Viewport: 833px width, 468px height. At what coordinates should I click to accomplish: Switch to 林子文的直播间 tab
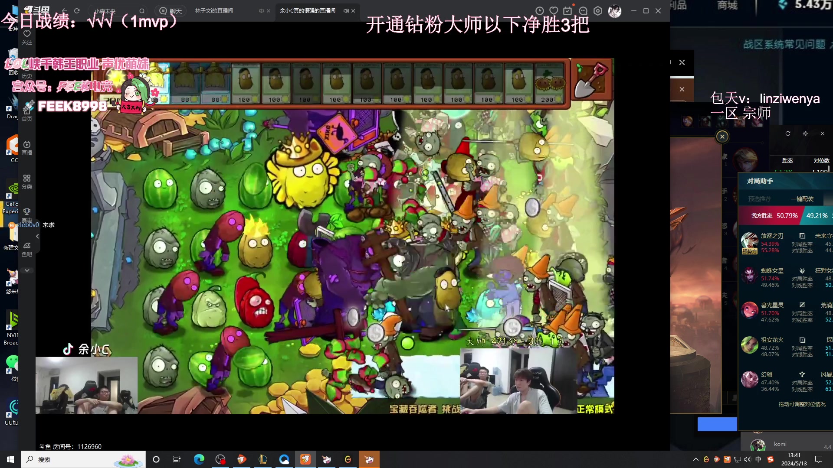tap(214, 11)
